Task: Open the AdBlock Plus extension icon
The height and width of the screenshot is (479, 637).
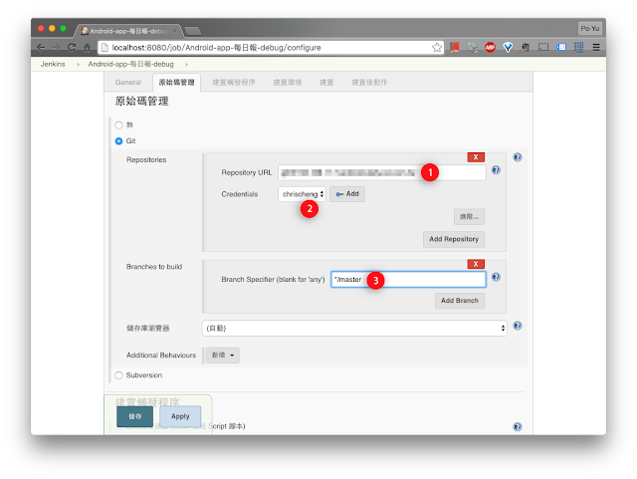Action: click(x=491, y=48)
